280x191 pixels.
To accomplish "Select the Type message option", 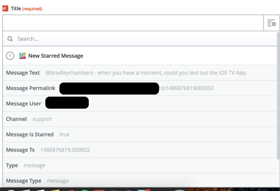I will 140,165.
